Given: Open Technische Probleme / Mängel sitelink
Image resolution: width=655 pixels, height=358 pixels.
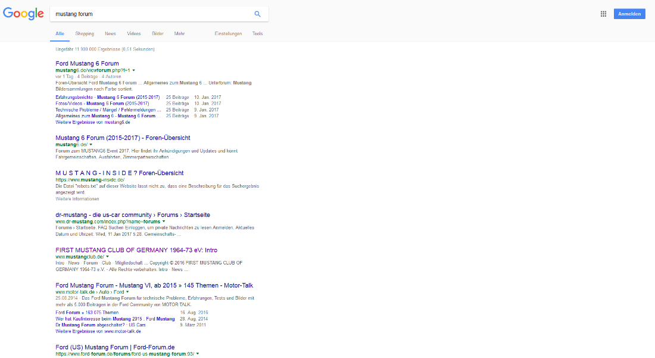Looking at the screenshot, I should pyautogui.click(x=108, y=110).
